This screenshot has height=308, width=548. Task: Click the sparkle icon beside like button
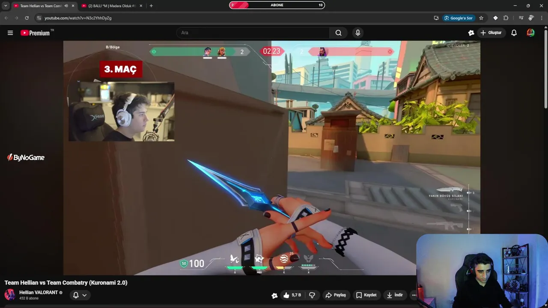(x=274, y=295)
